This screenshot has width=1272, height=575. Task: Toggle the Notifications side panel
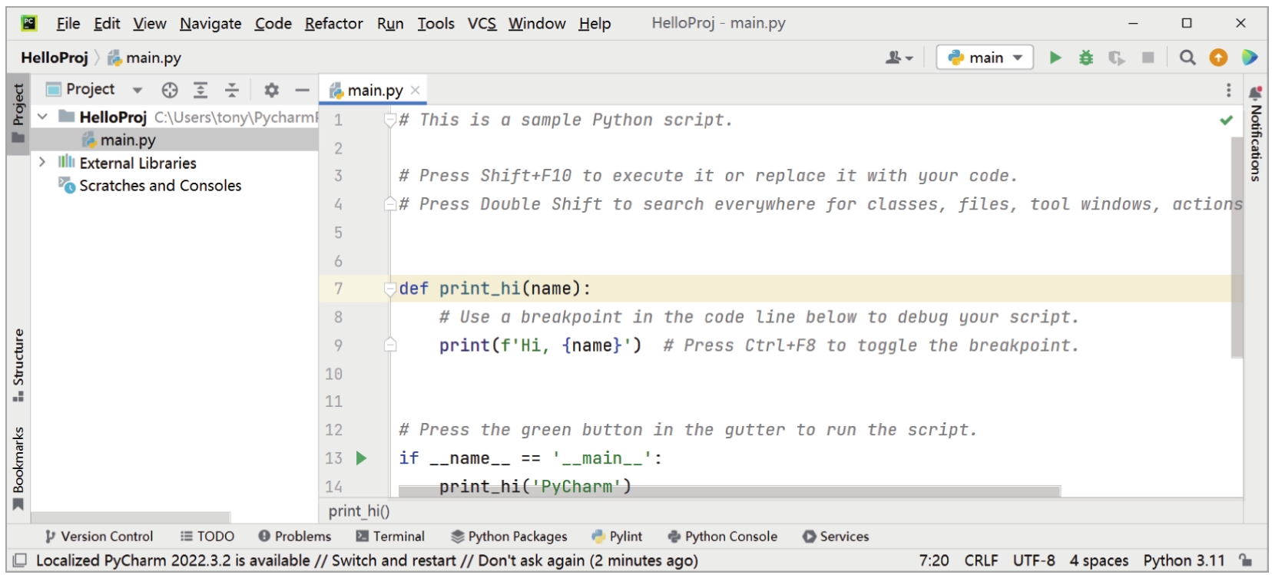(x=1255, y=134)
